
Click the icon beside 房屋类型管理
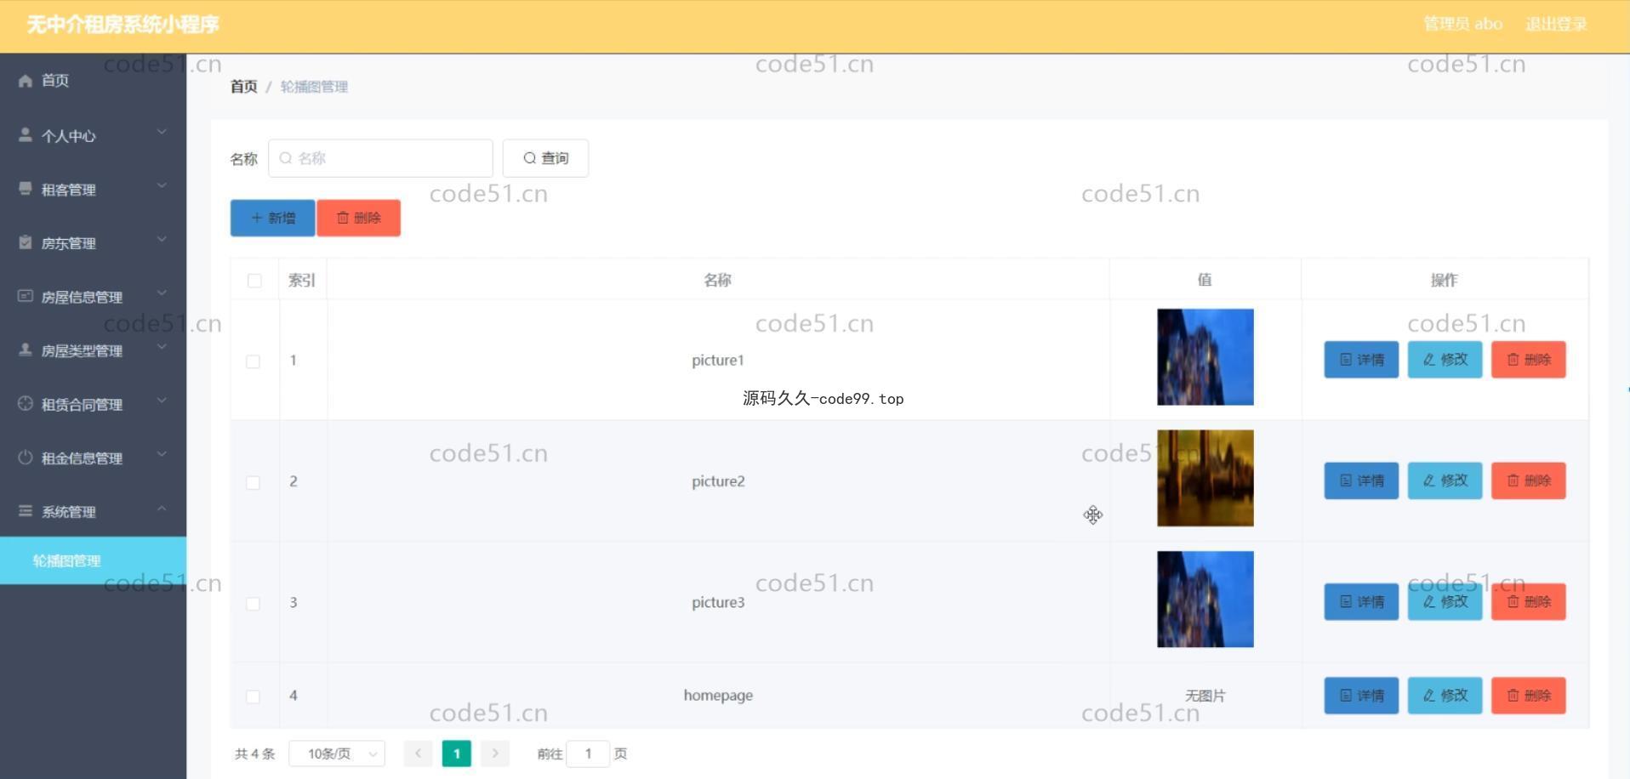click(26, 350)
